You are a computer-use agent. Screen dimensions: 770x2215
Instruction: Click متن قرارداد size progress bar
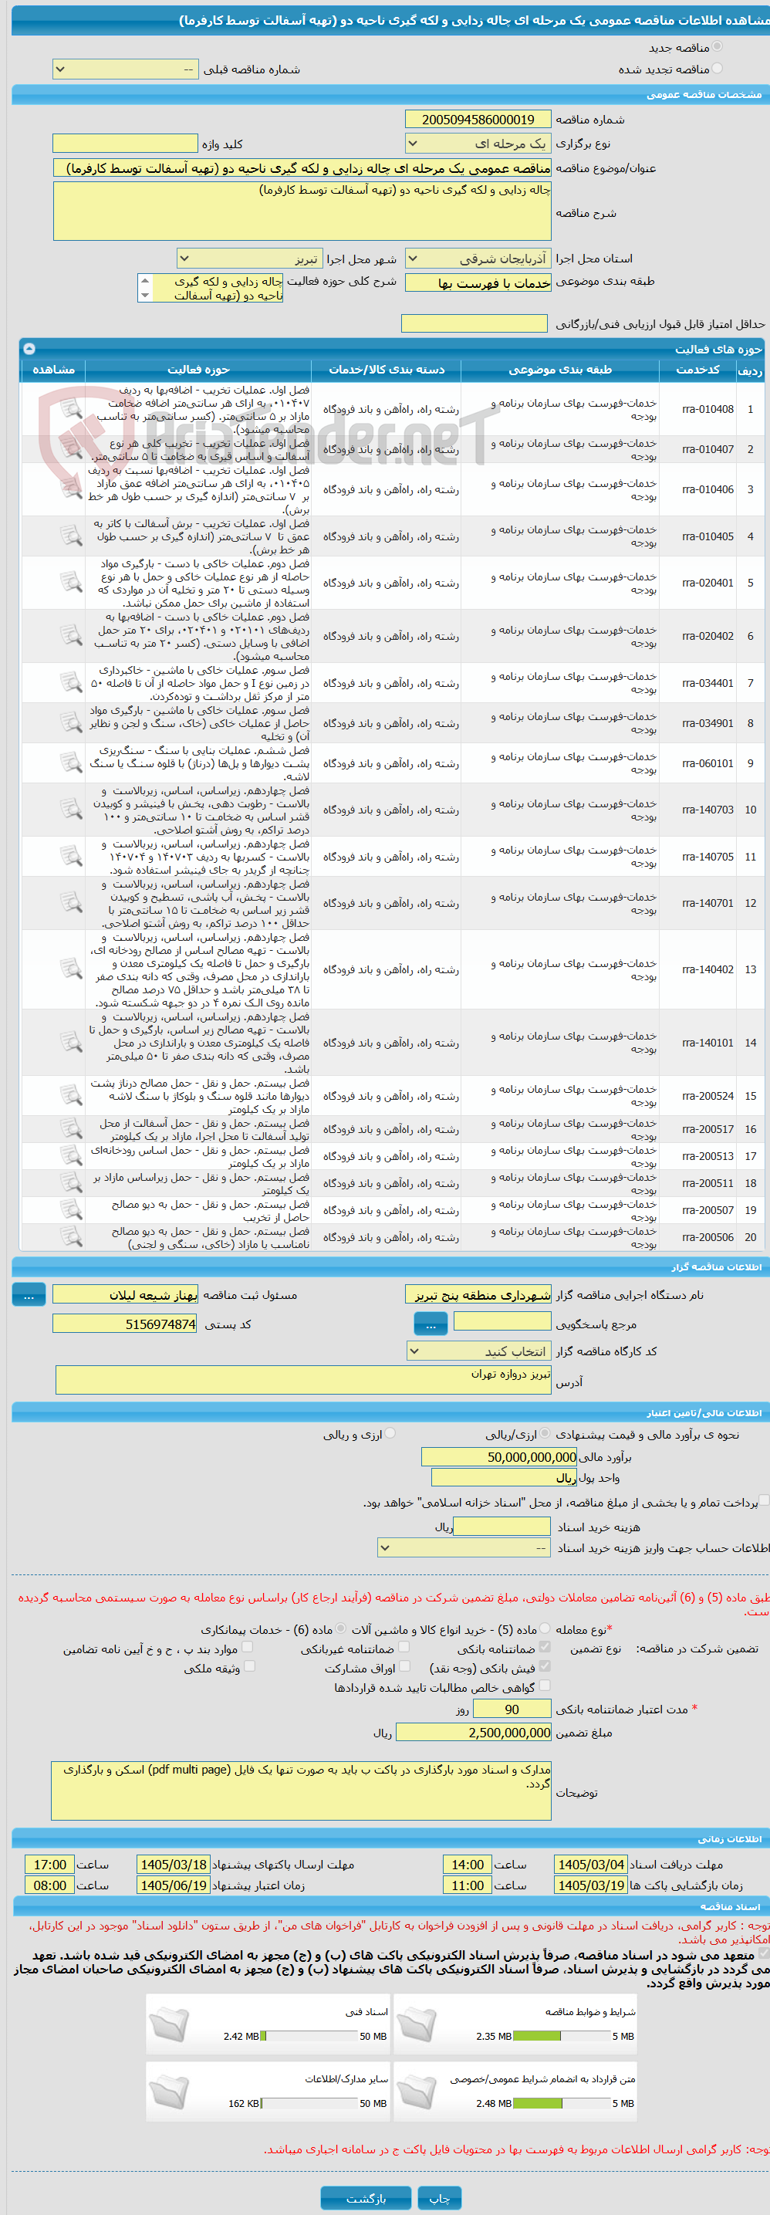[562, 2103]
